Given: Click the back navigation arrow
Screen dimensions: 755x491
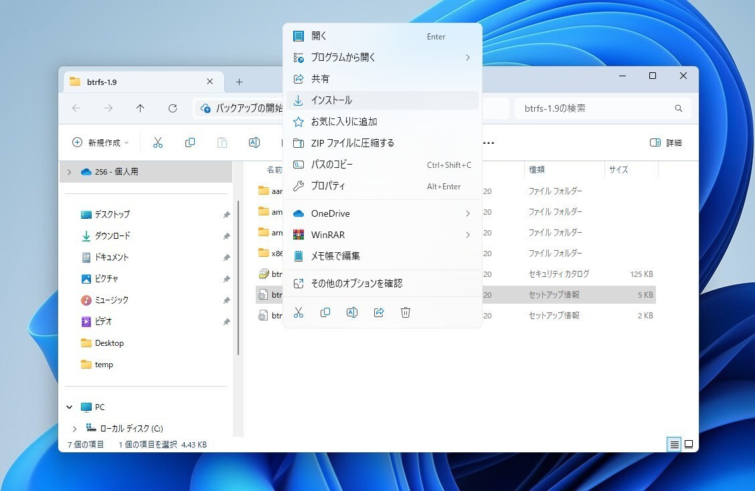Looking at the screenshot, I should (x=77, y=108).
